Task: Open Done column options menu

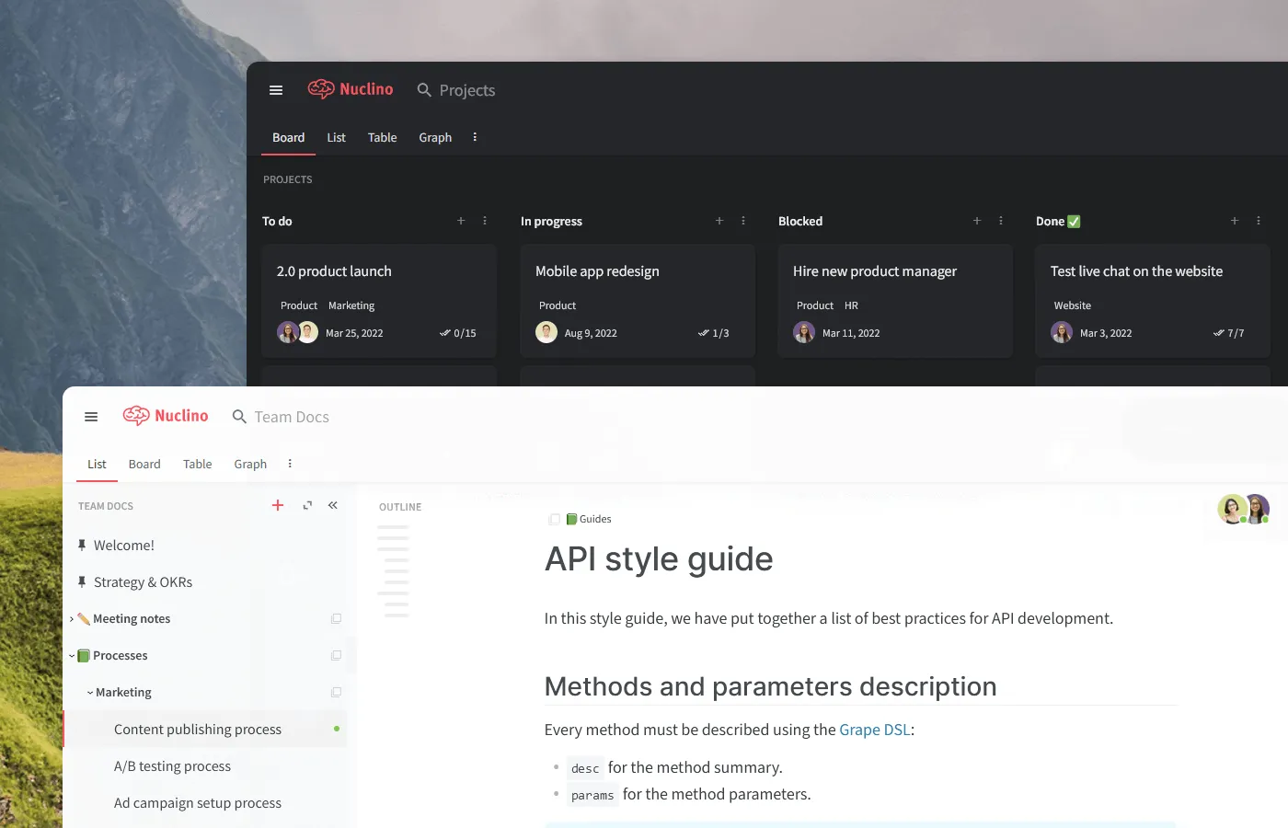Action: point(1259,221)
